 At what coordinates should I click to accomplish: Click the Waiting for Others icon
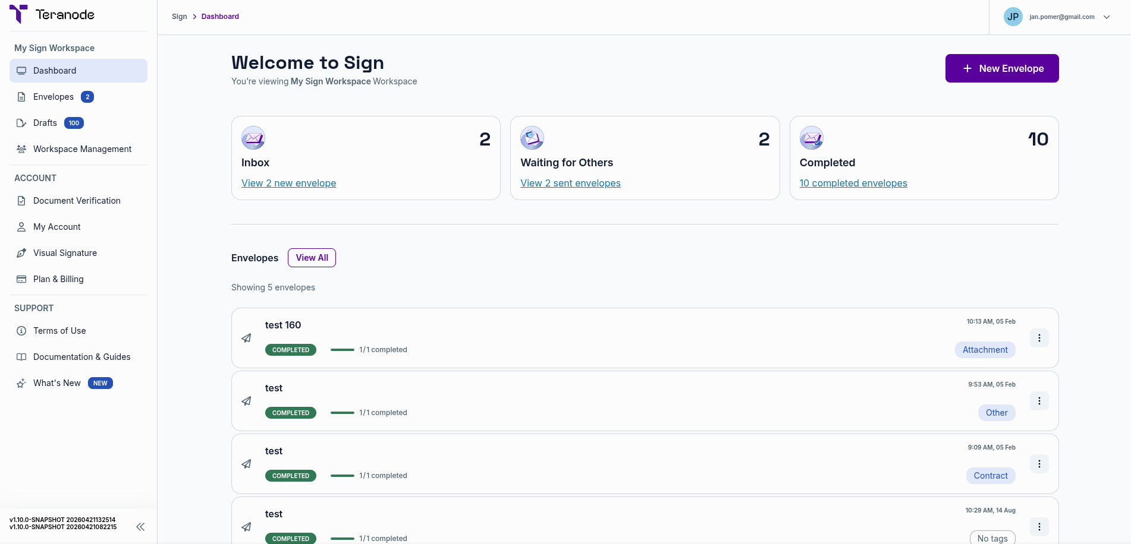pyautogui.click(x=532, y=138)
